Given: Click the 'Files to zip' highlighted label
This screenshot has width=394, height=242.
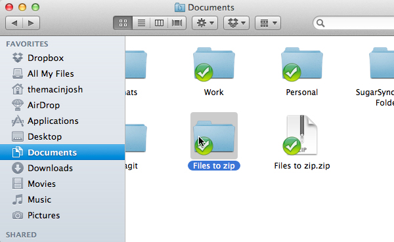Looking at the screenshot, I should [x=214, y=166].
